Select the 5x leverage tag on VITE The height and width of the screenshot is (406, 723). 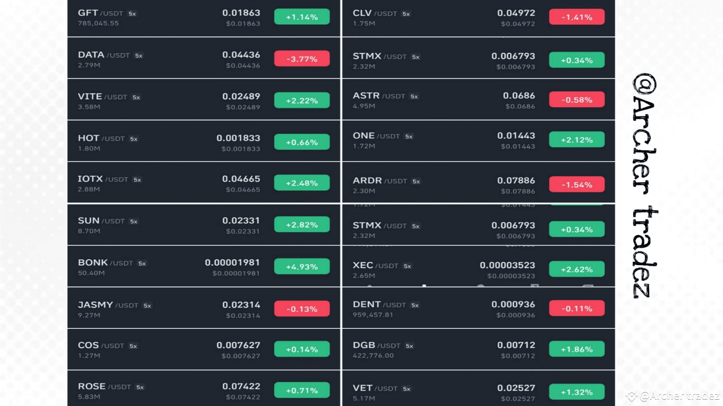pos(136,97)
